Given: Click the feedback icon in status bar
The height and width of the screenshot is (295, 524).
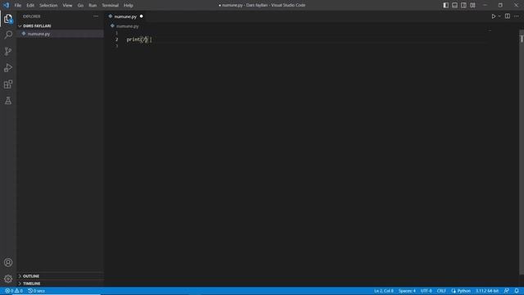Looking at the screenshot, I should [x=507, y=291].
